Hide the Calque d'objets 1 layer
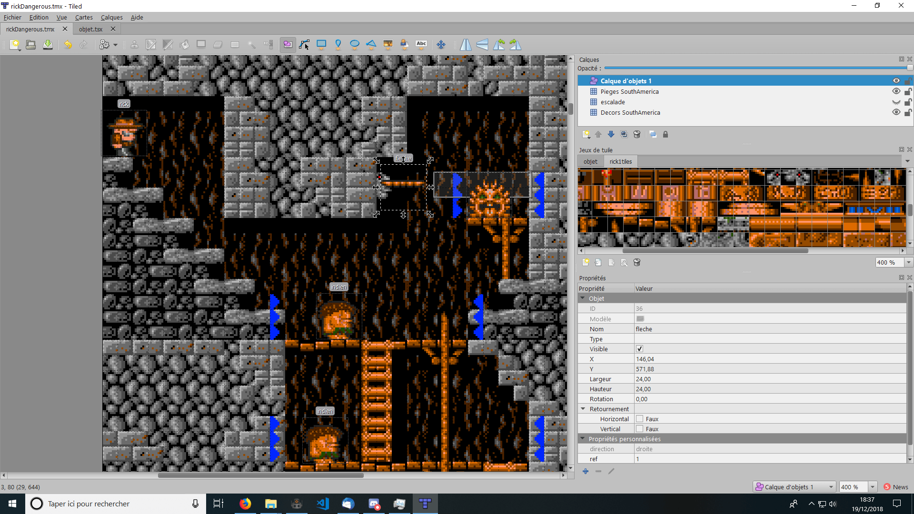This screenshot has width=914, height=514. pyautogui.click(x=896, y=81)
